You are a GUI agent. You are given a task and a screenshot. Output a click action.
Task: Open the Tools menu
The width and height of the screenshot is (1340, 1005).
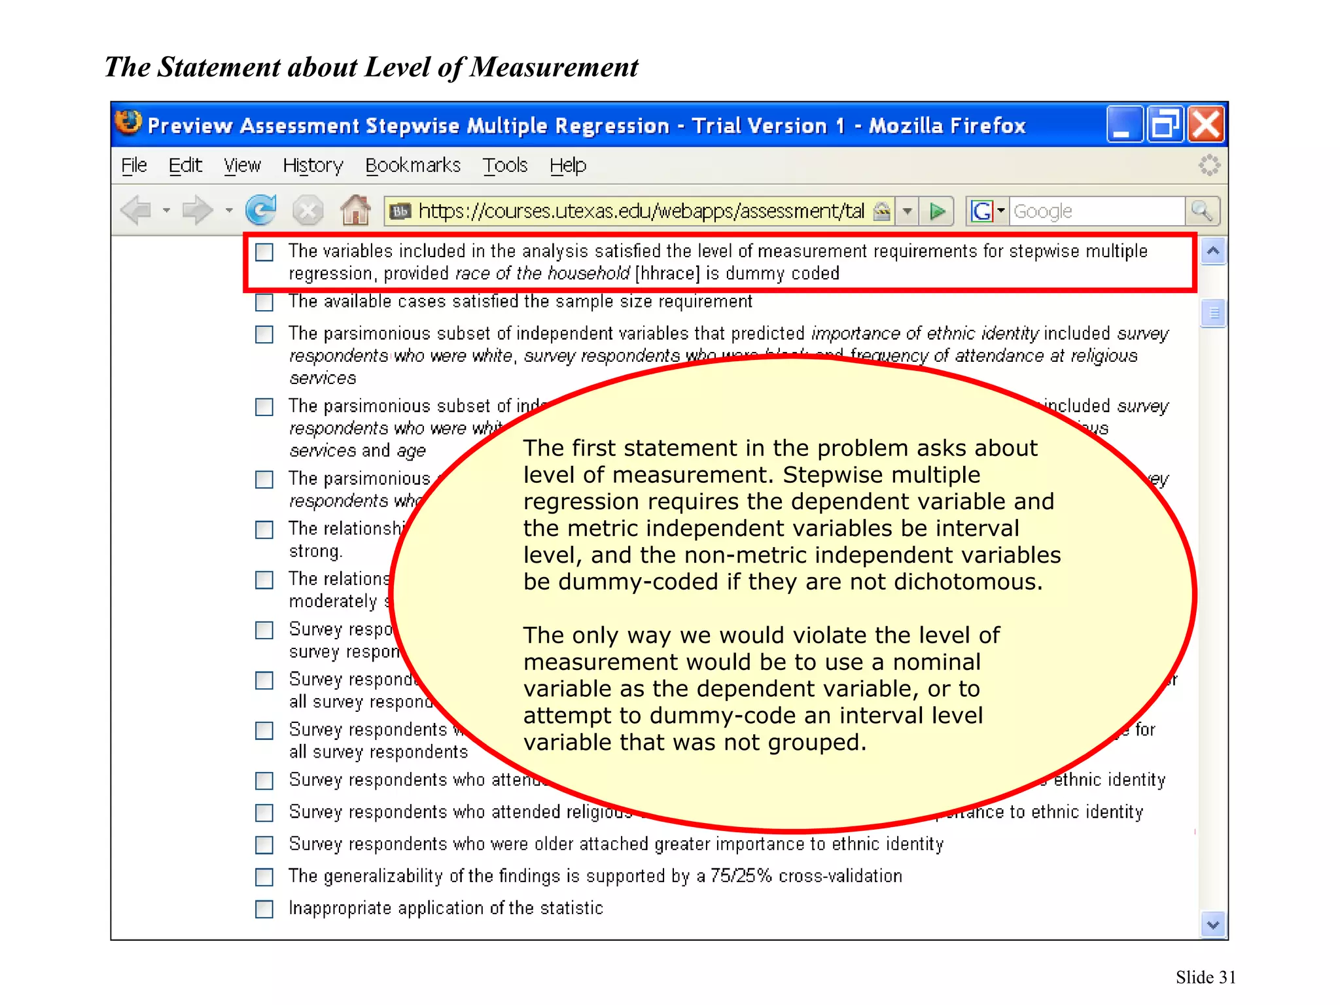(505, 166)
